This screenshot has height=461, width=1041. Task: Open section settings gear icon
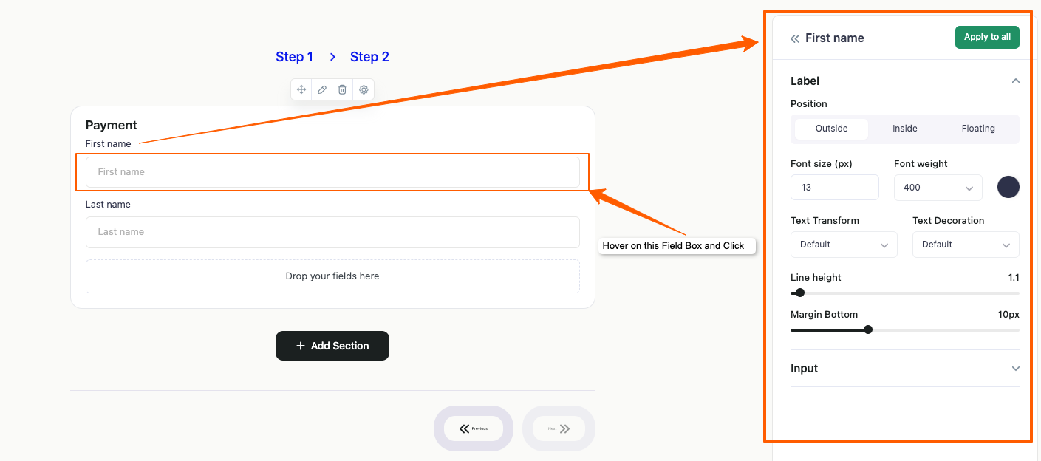click(x=364, y=89)
